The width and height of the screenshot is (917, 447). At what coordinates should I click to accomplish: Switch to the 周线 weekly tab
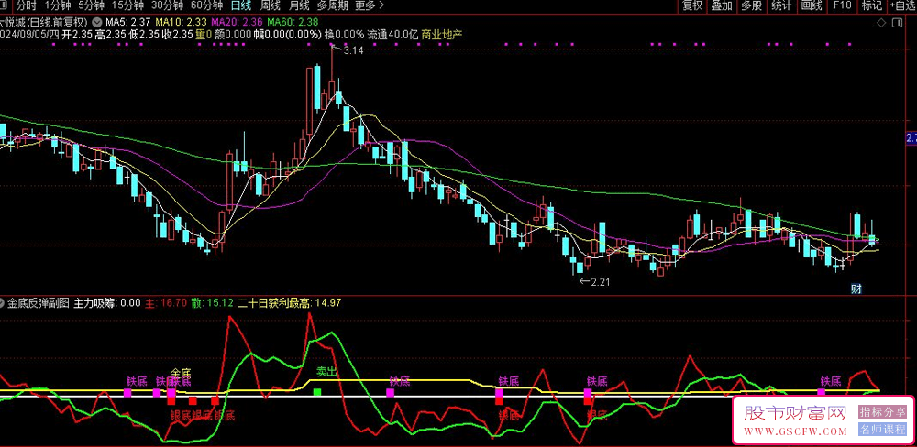[x=270, y=5]
